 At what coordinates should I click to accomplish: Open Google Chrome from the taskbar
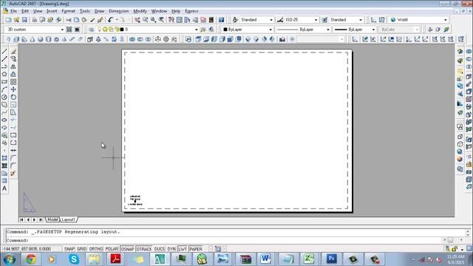point(30,259)
